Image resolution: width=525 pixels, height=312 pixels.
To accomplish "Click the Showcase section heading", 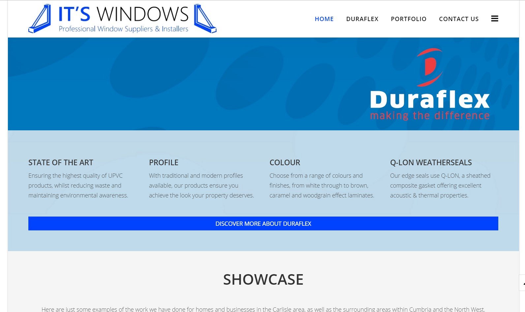I will pos(263,280).
